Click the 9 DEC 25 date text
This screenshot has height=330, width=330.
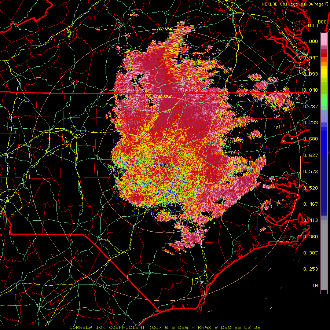[x=228, y=327]
